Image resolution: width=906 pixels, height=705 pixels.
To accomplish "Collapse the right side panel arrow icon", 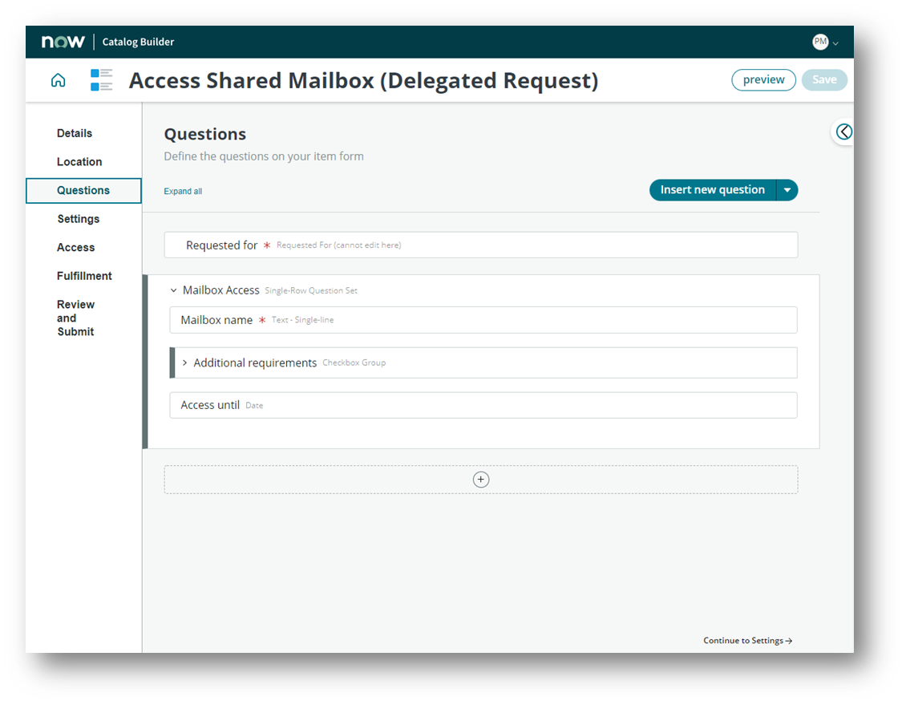I will pos(844,132).
